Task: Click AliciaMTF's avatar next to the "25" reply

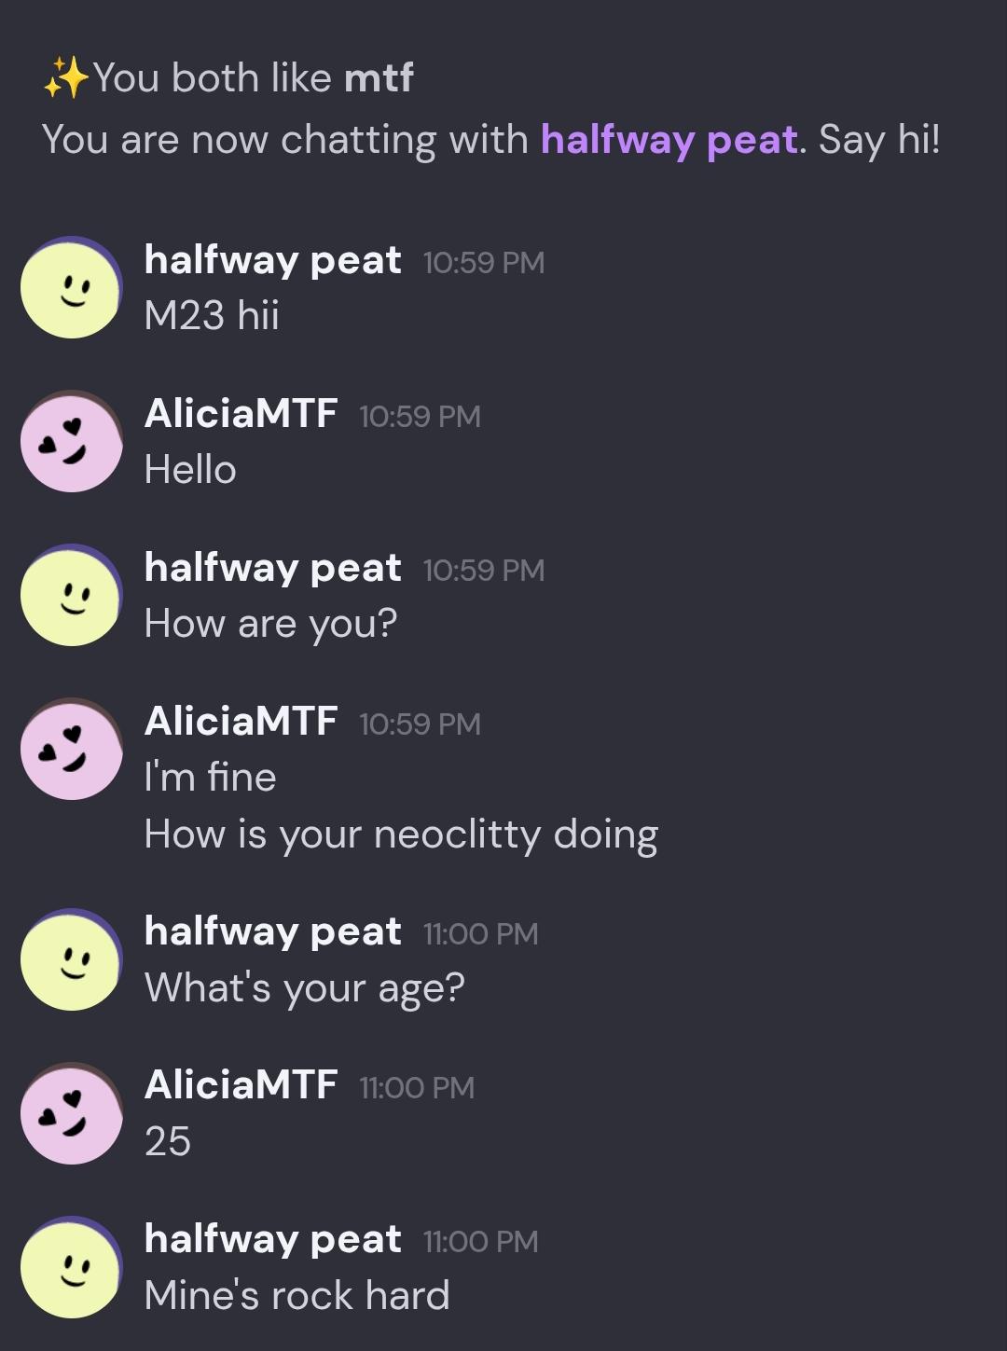Action: [72, 1113]
